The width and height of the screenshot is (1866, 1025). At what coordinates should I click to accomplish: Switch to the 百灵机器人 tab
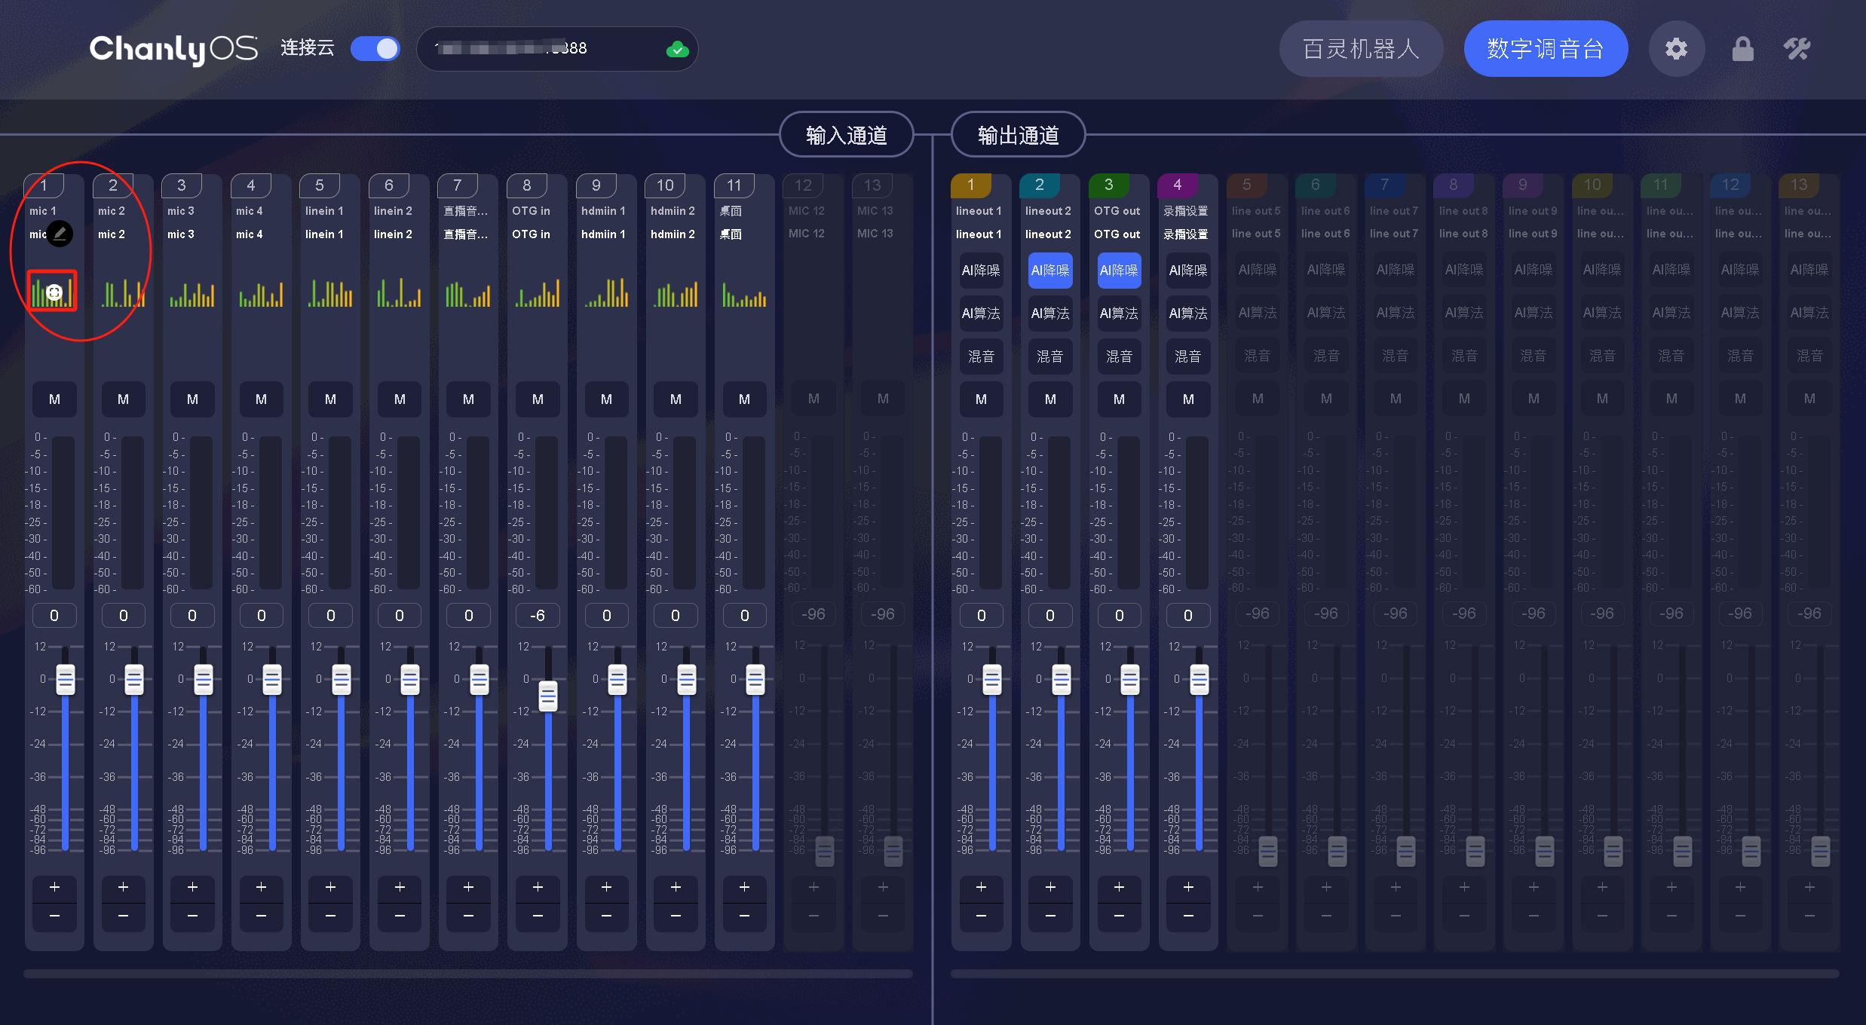click(1361, 49)
